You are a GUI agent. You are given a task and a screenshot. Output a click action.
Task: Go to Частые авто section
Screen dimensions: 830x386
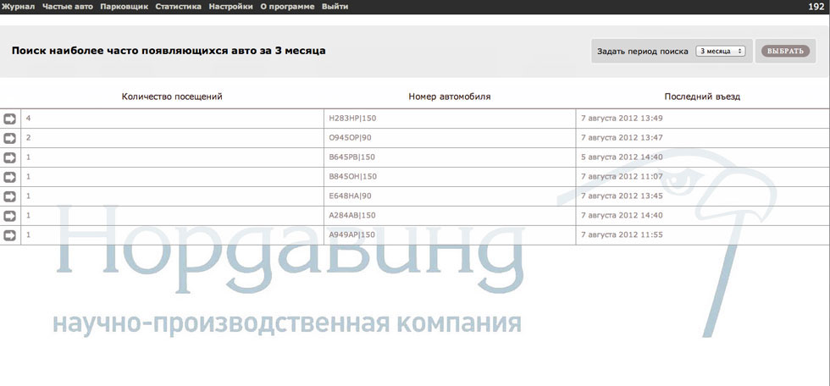67,7
